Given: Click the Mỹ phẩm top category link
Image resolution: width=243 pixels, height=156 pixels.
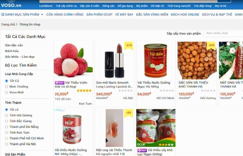Looking at the screenshot, I should tap(142, 6).
